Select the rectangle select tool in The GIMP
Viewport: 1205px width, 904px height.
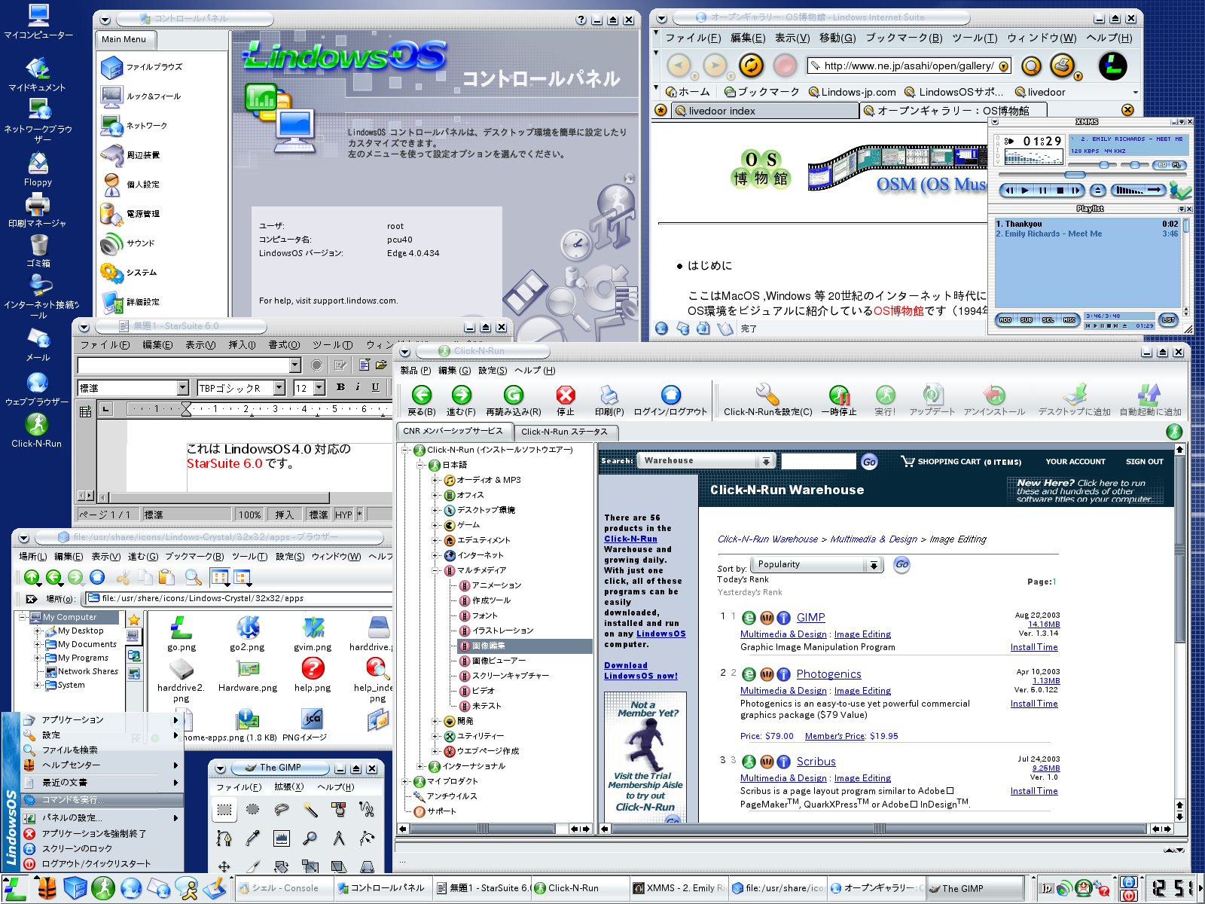(224, 810)
